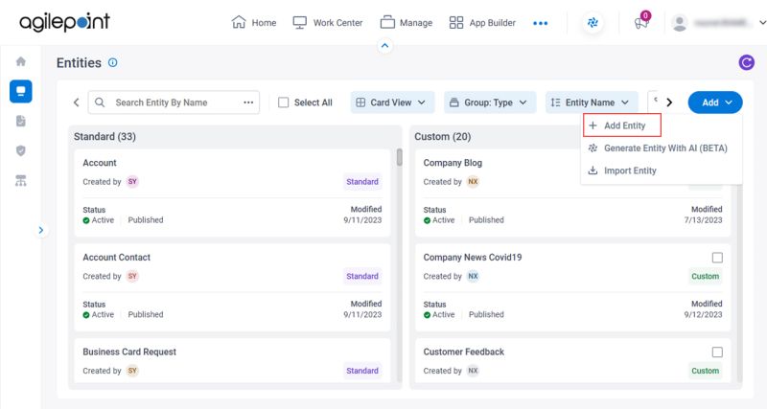The image size is (767, 409).
Task: Click the Custom (20) group header
Action: (x=443, y=137)
